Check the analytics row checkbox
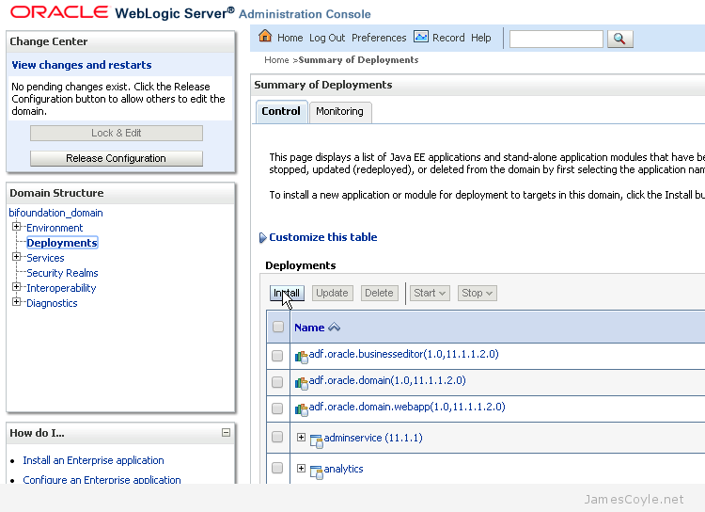Screen dimensions: 705x512 [277, 468]
